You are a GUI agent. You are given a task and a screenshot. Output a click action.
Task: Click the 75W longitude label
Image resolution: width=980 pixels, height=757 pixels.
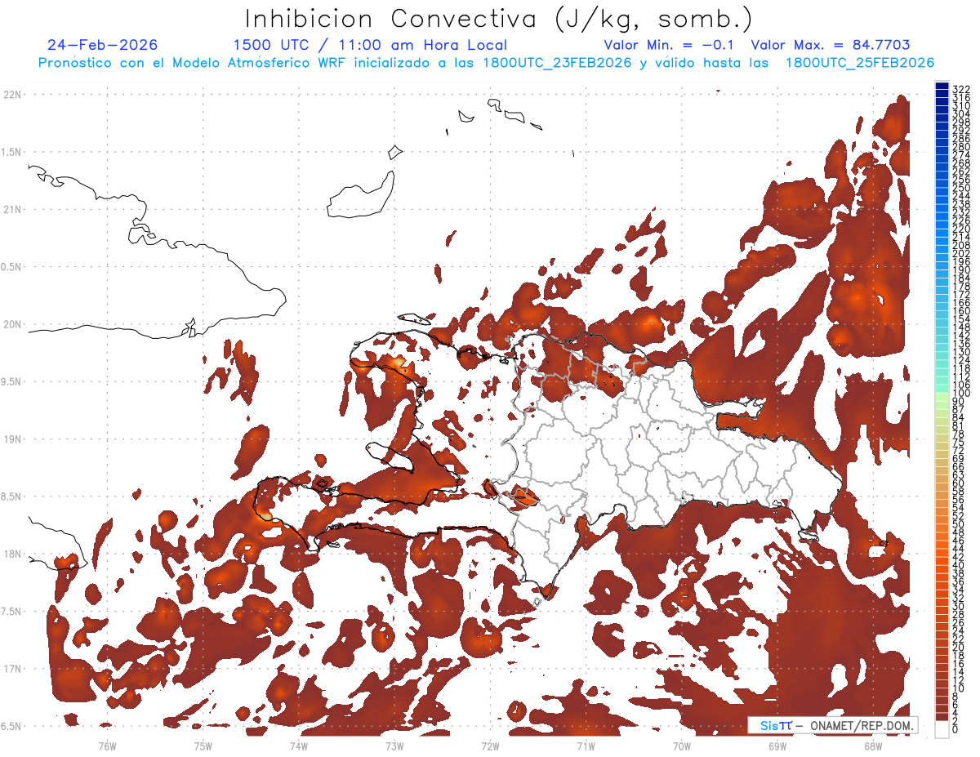click(203, 746)
